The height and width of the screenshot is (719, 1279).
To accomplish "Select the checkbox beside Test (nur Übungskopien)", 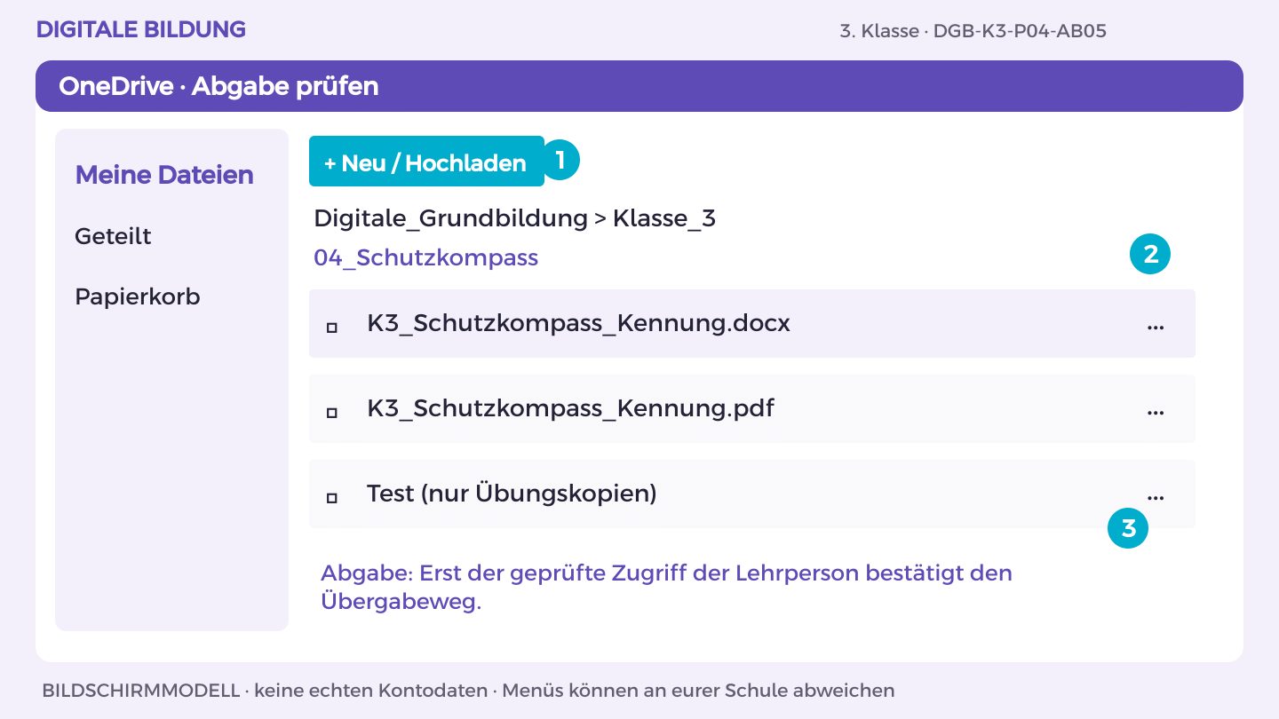I will 332,498.
